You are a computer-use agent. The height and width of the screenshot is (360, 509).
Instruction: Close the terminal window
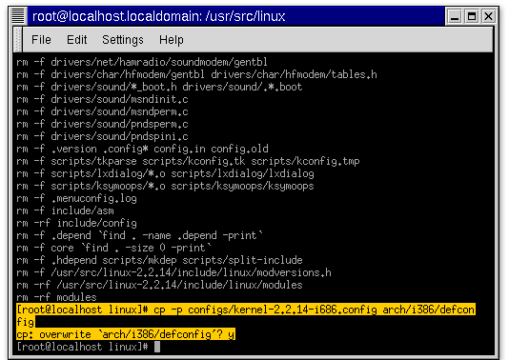tap(488, 16)
